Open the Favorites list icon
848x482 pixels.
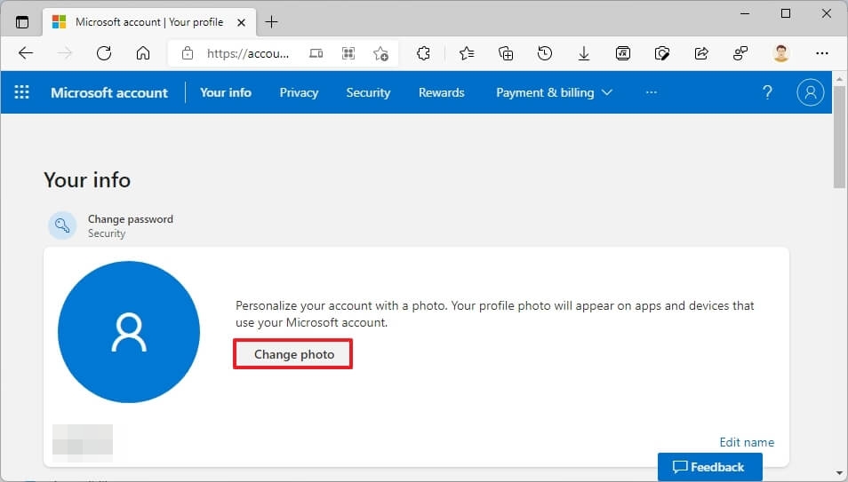pyautogui.click(x=467, y=53)
